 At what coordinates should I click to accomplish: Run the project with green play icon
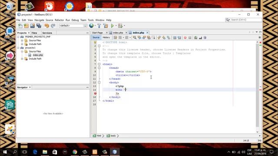(x=112, y=26)
